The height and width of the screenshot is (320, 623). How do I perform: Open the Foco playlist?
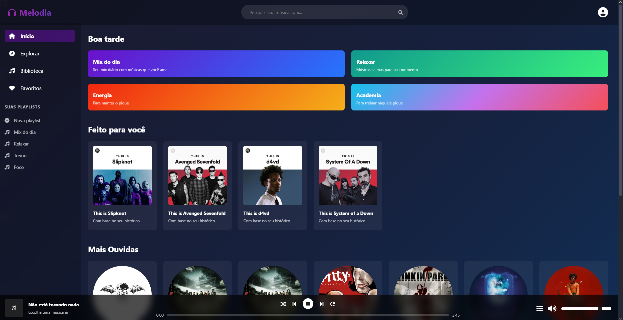pos(19,167)
